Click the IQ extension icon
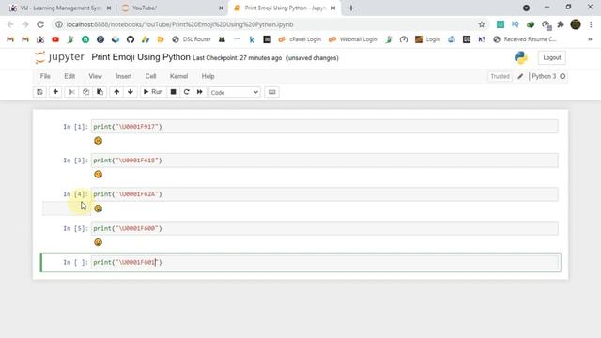This screenshot has width=601, height=338. 516,24
